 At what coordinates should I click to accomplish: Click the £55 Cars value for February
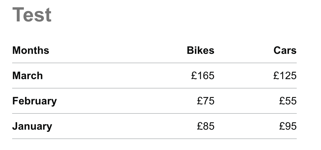pos(288,101)
